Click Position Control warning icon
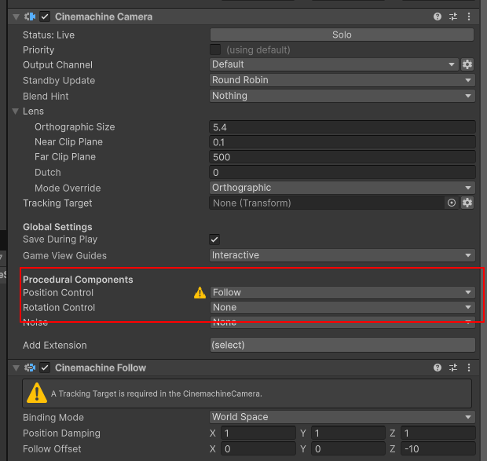 200,293
